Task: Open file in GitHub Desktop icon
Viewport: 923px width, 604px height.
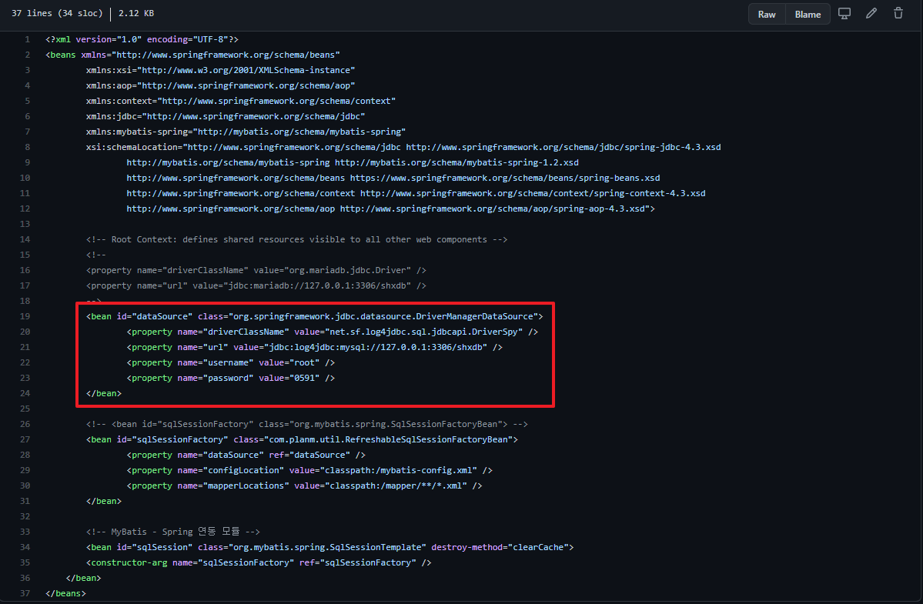Action: (844, 14)
